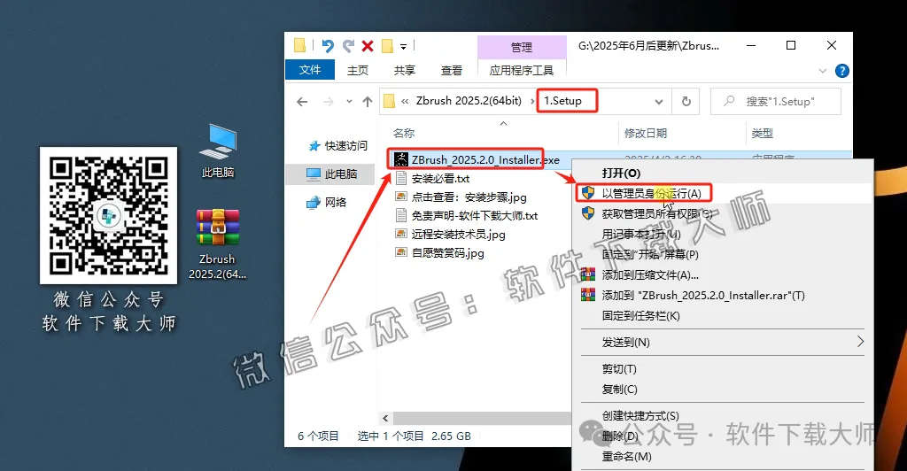Viewport: 907px width, 471px height.
Task: Click the undo icon in quick access toolbar
Action: [x=328, y=46]
